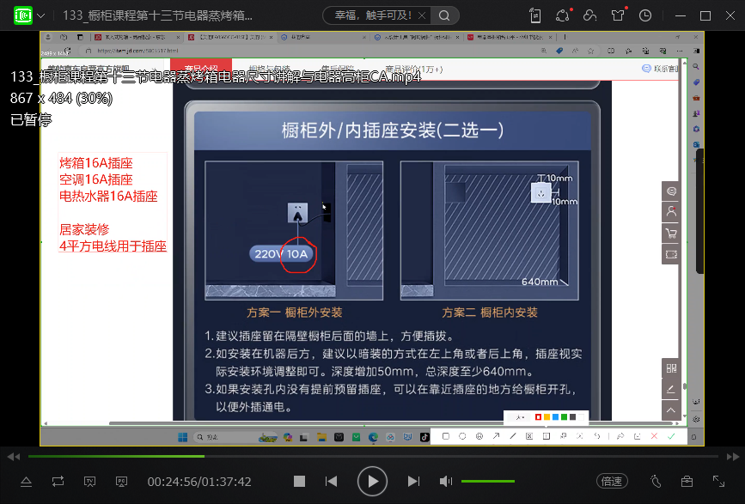This screenshot has height=504, width=745.
Task: Skip to the next video
Action: point(414,481)
